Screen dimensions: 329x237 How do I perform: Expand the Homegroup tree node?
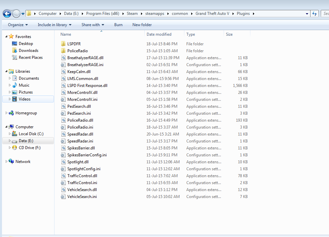click(x=6, y=113)
